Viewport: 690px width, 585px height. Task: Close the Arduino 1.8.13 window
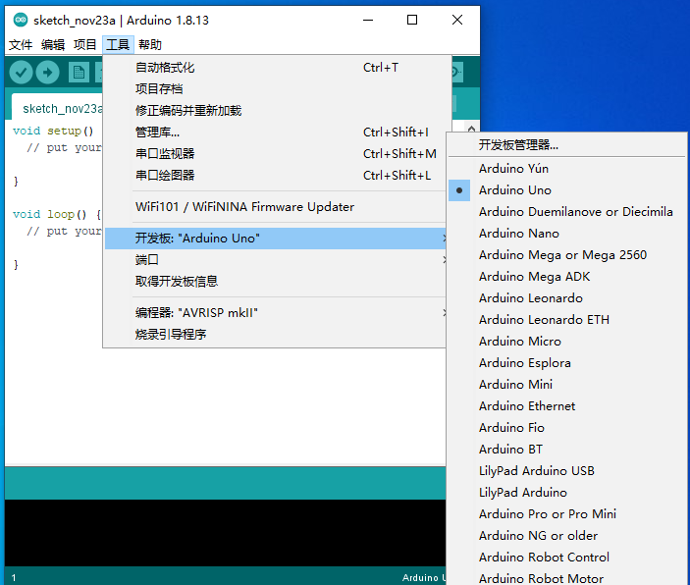[457, 20]
